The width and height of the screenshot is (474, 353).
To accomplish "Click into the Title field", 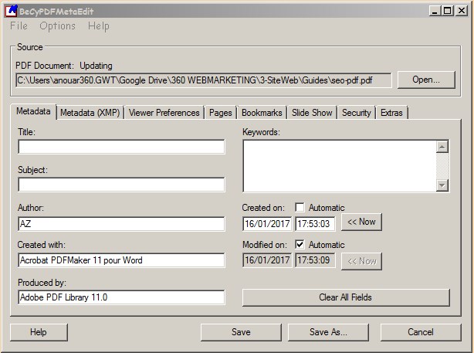I will tap(121, 147).
